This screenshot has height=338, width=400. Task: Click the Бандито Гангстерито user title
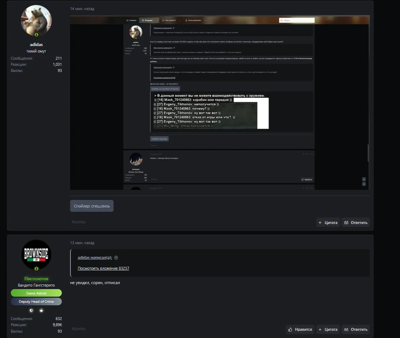click(36, 285)
